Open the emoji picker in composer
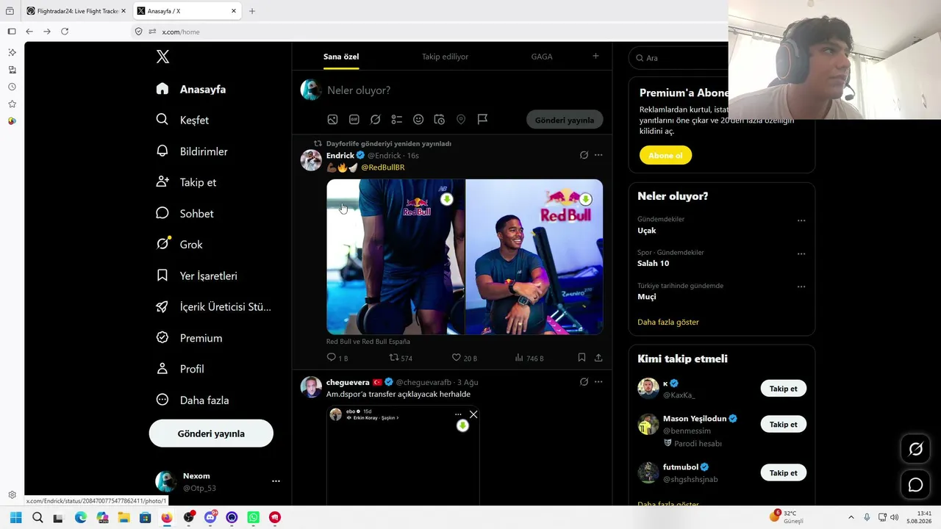This screenshot has width=941, height=529. [x=418, y=120]
